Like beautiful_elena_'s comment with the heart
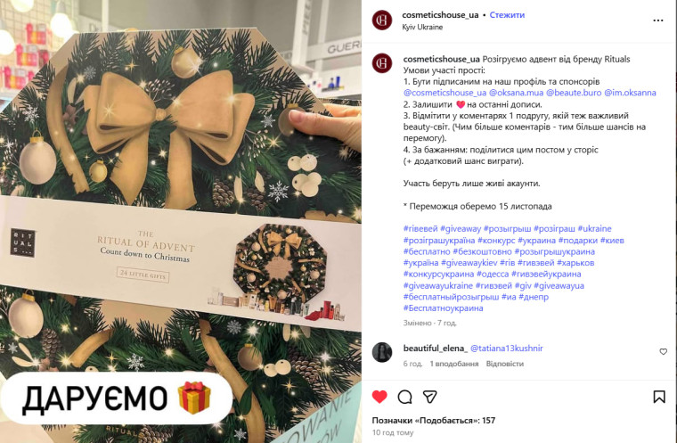The width and height of the screenshot is (677, 443). (663, 352)
